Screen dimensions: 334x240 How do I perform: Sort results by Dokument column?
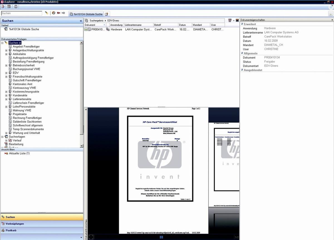coord(95,25)
